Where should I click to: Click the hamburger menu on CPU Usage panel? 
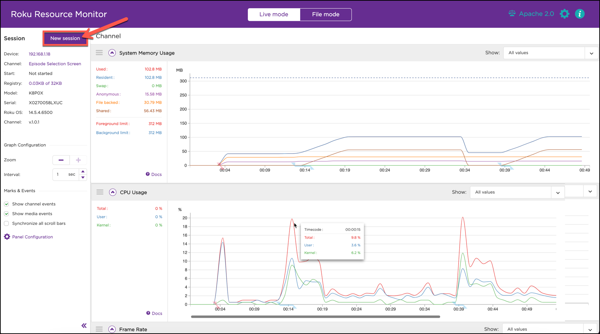click(x=100, y=192)
